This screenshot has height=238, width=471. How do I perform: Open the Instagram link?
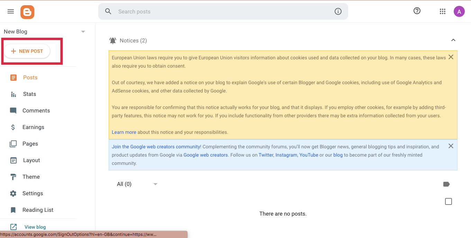pos(286,155)
